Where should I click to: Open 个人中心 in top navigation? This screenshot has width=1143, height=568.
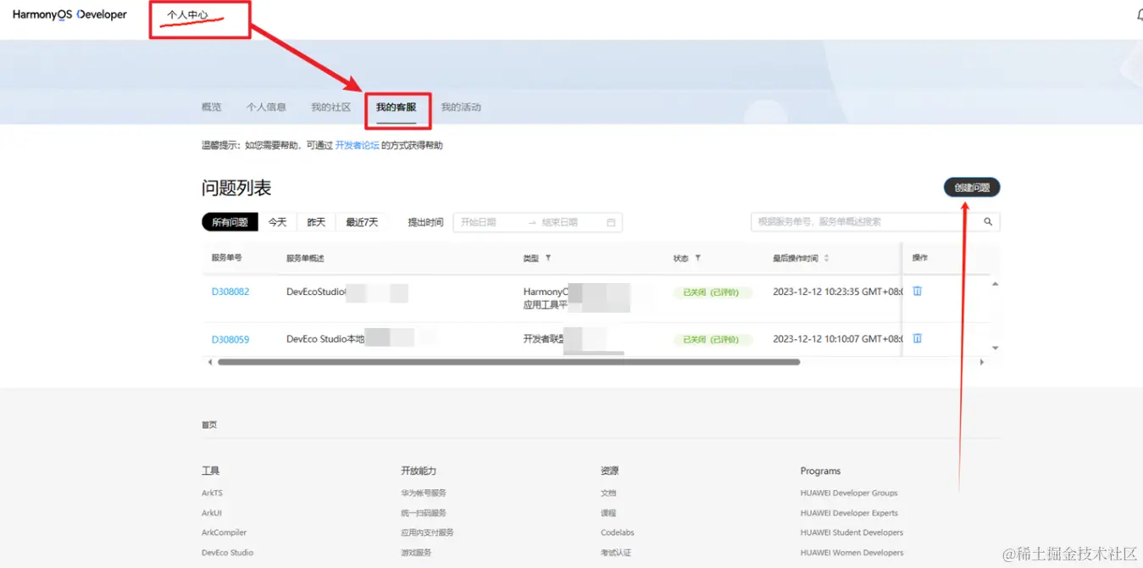click(187, 15)
